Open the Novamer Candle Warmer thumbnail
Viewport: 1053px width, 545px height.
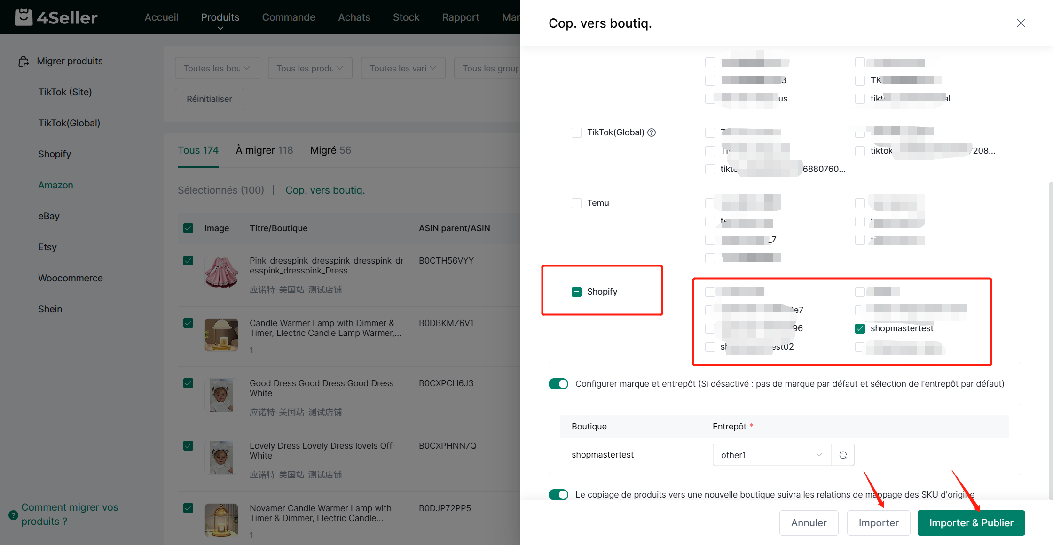[221, 520]
